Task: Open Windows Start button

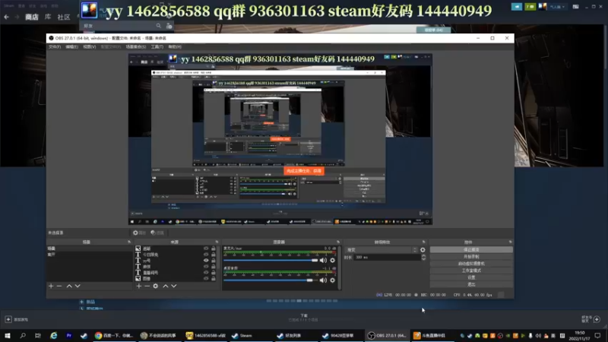Action: (8, 335)
